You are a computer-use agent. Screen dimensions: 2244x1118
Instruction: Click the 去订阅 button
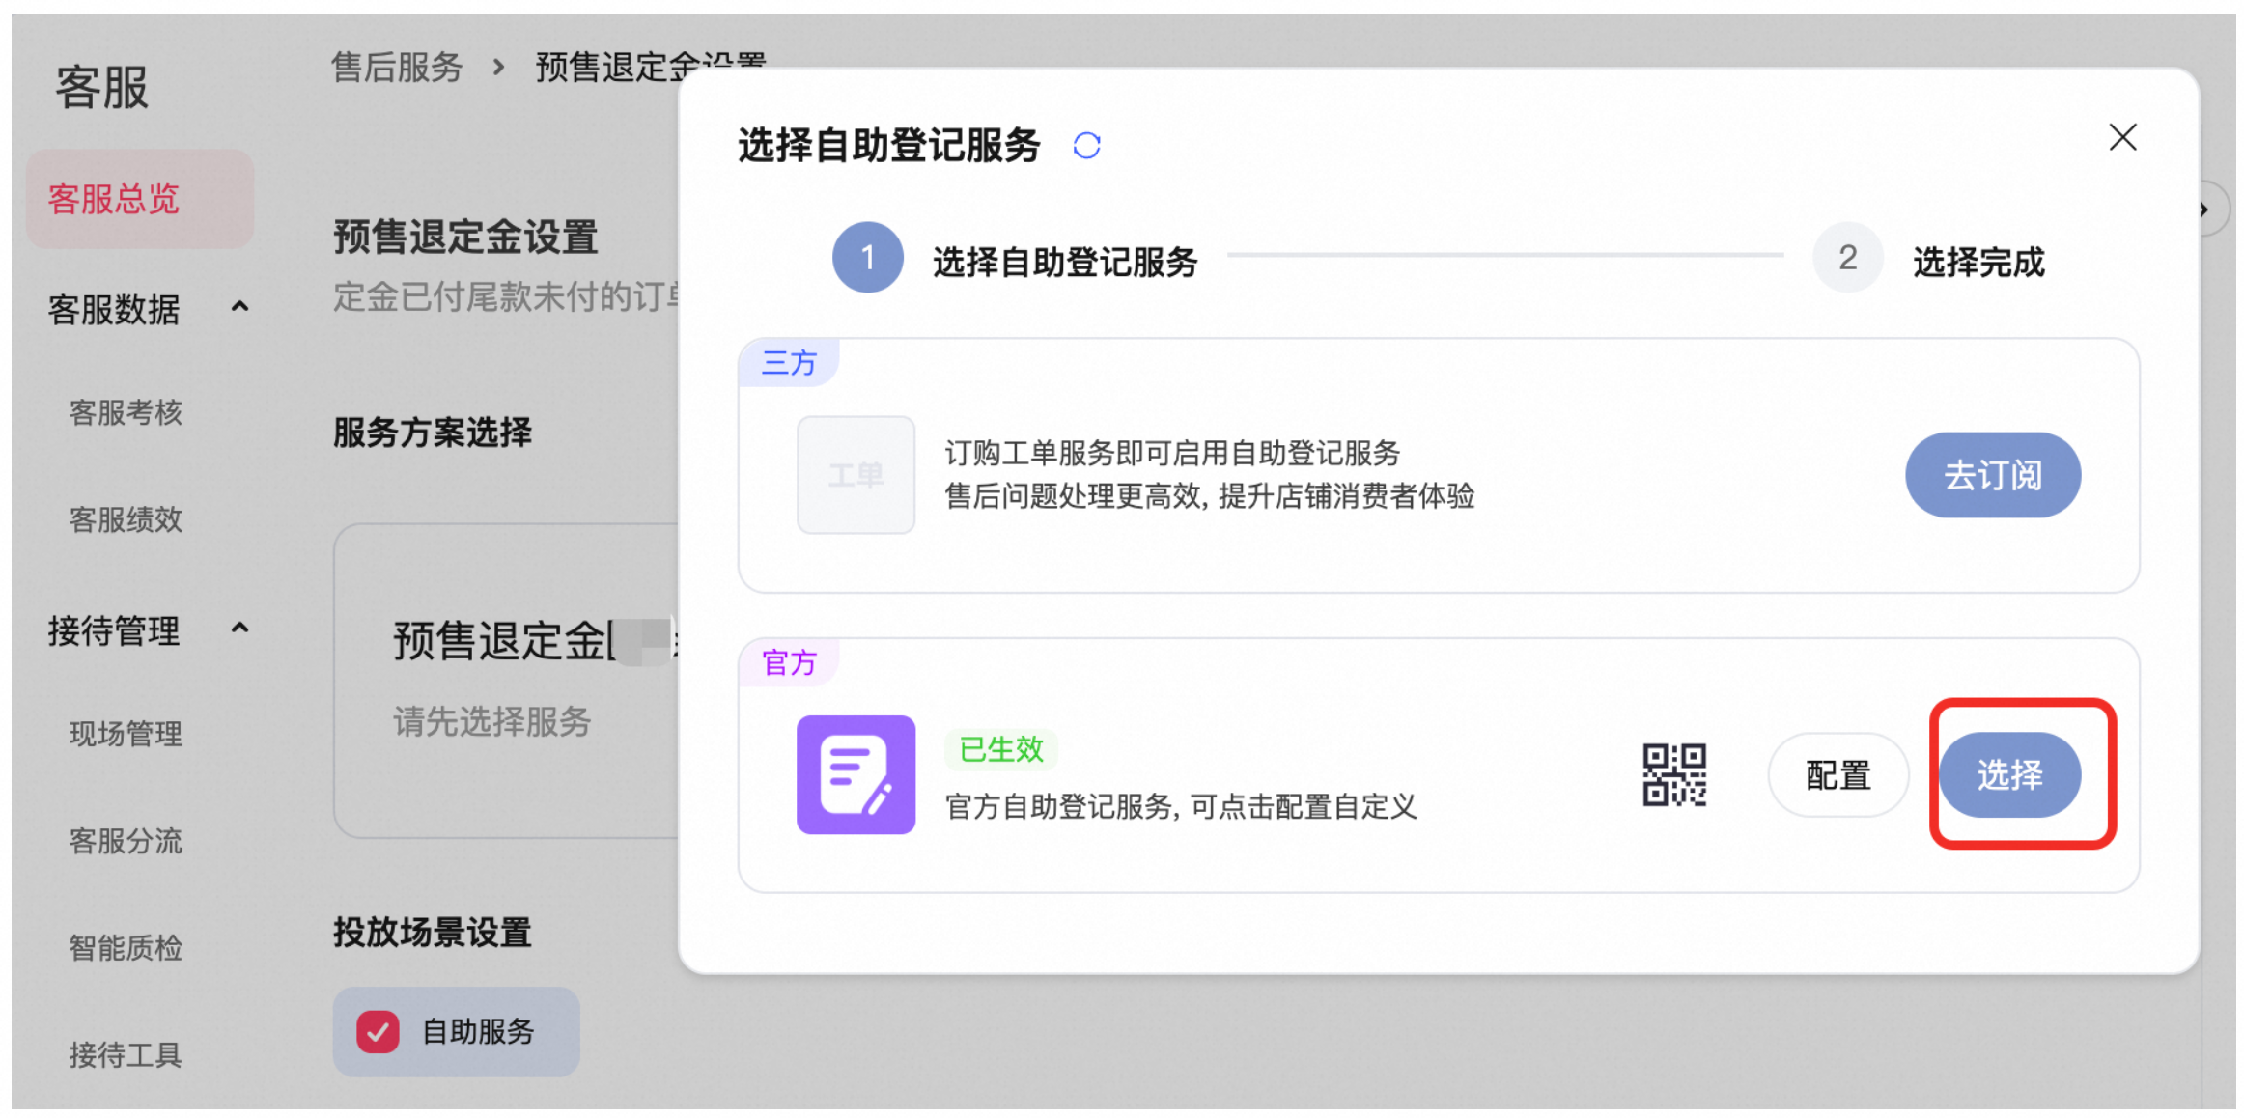[1993, 475]
